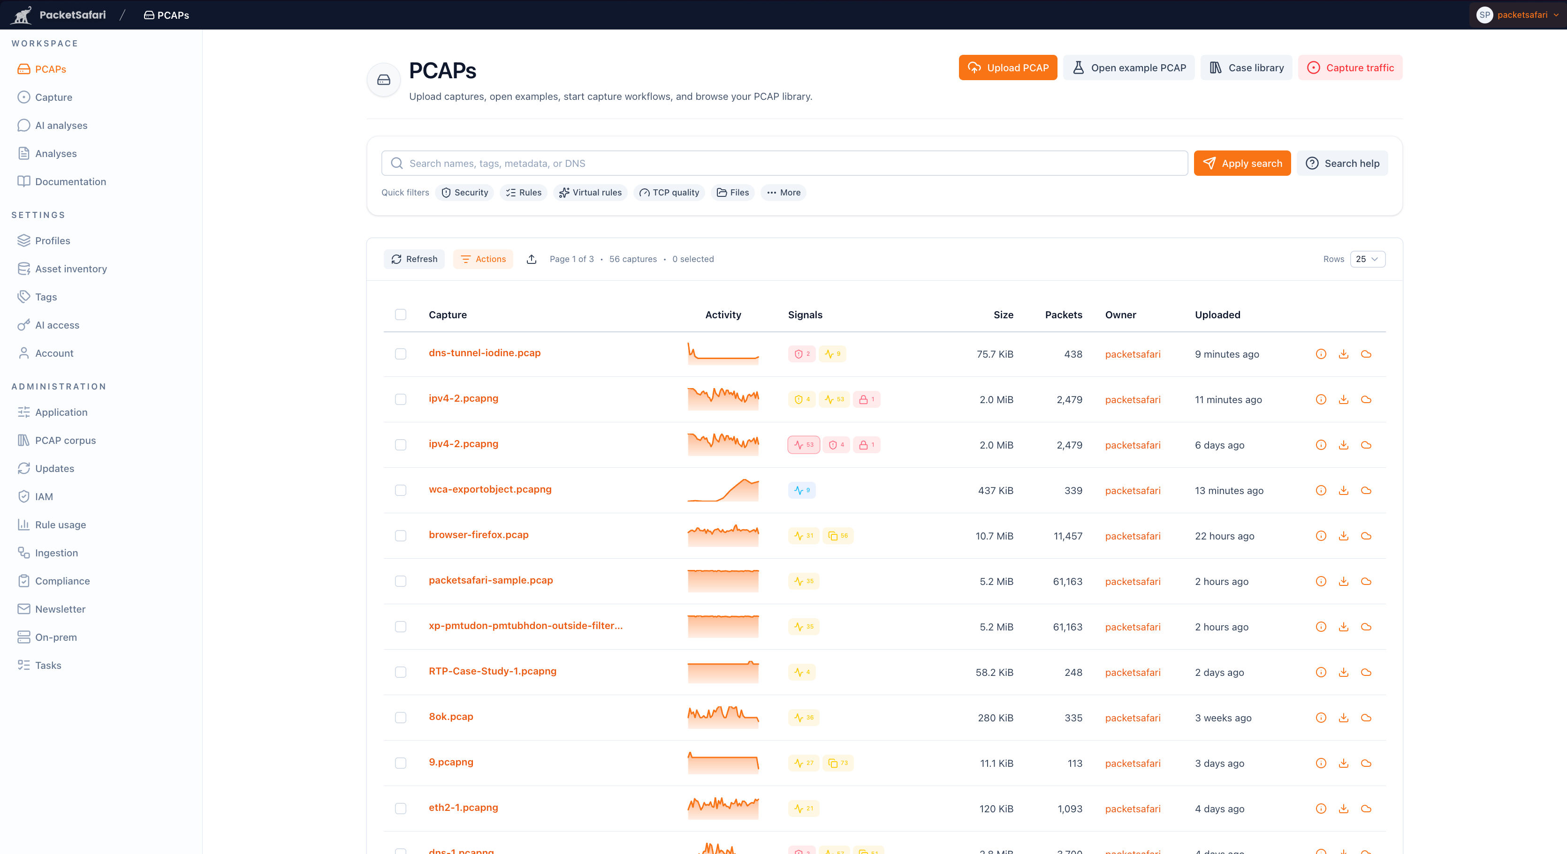This screenshot has width=1567, height=854.
Task: Click the PCAPs drive icon beside the page title
Action: click(383, 80)
